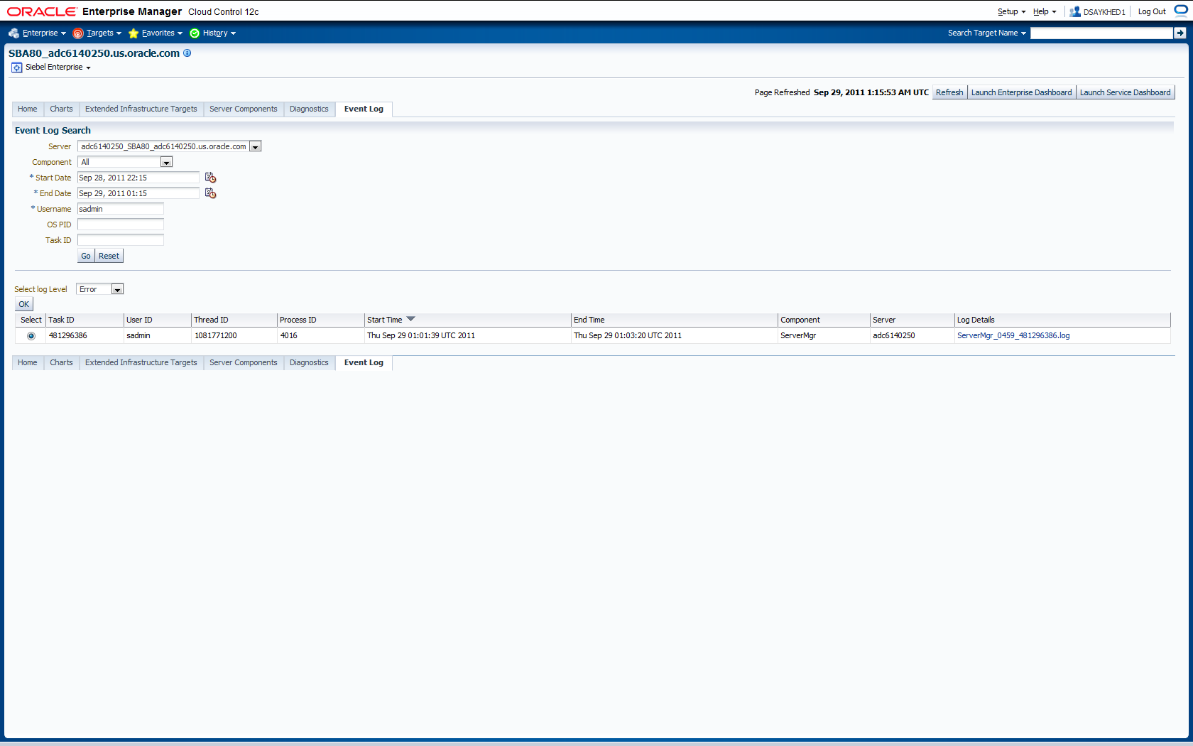The width and height of the screenshot is (1193, 746).
Task: Open the top Extended Infrastructure Targets tab
Action: point(141,109)
